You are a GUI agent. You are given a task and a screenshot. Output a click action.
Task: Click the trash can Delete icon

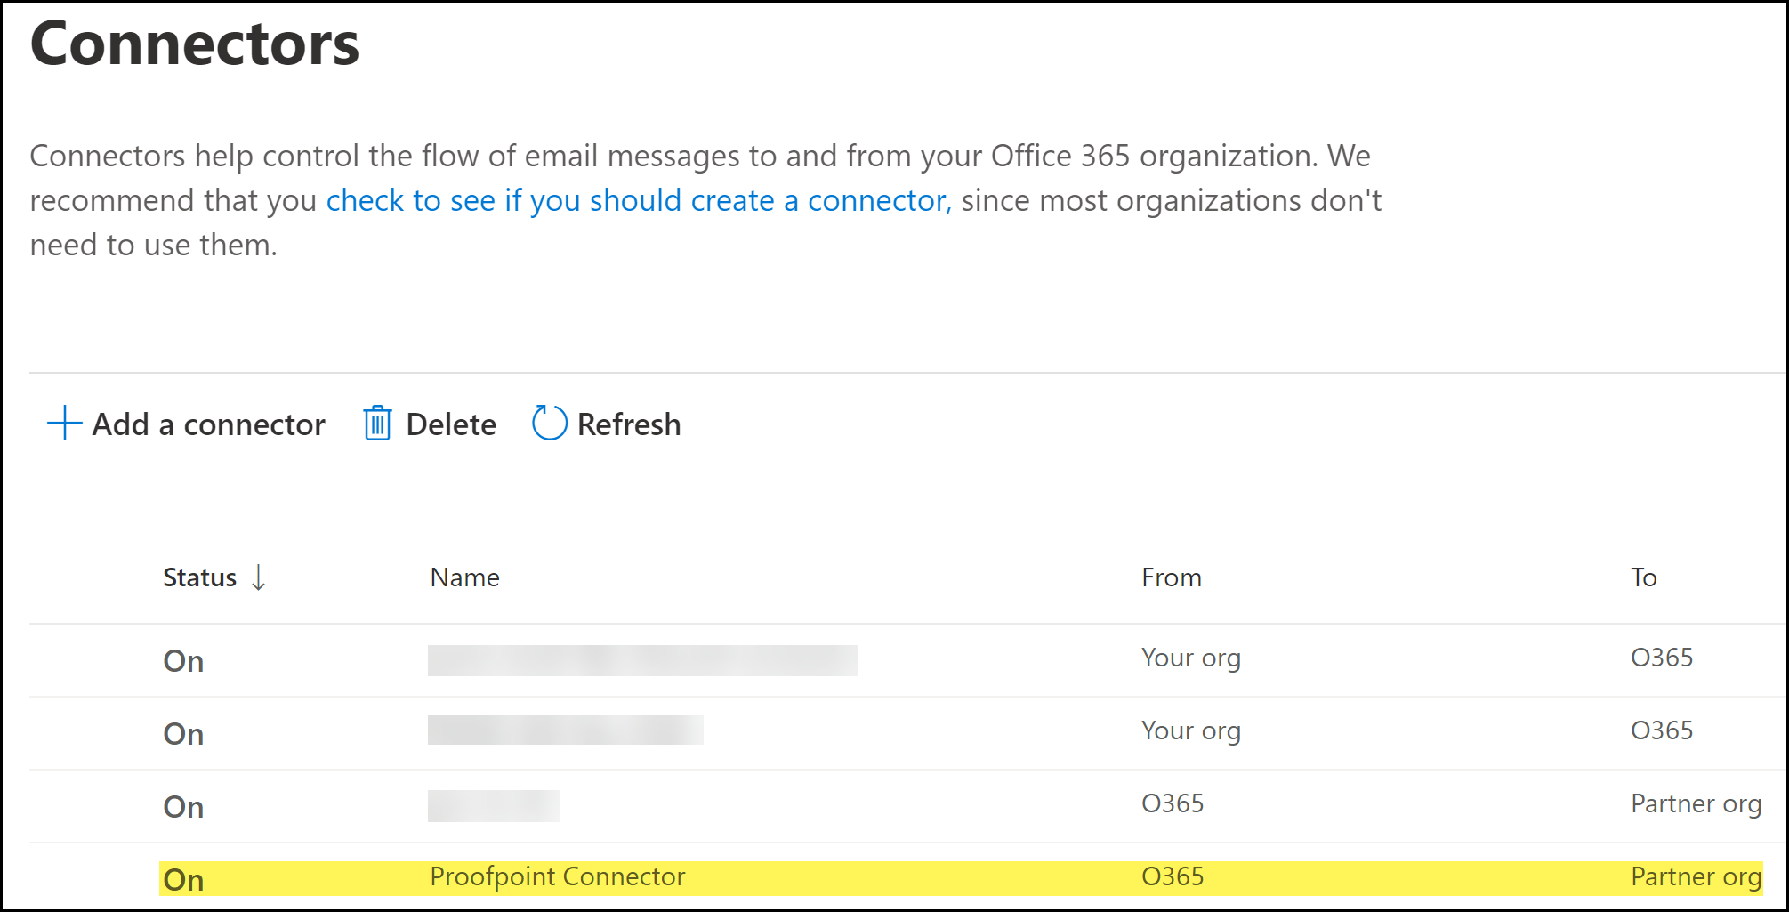pos(377,424)
